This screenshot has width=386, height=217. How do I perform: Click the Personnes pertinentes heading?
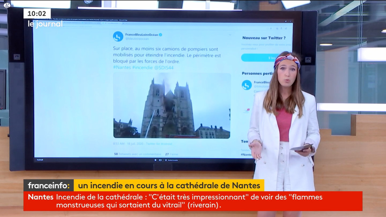(257, 73)
